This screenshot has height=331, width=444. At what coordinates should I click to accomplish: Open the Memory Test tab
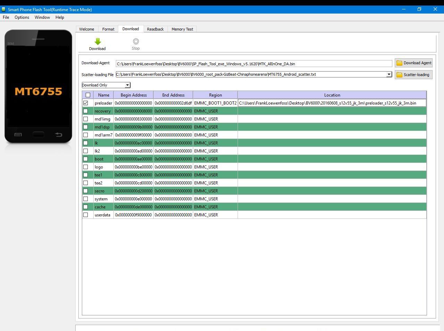pyautogui.click(x=182, y=29)
